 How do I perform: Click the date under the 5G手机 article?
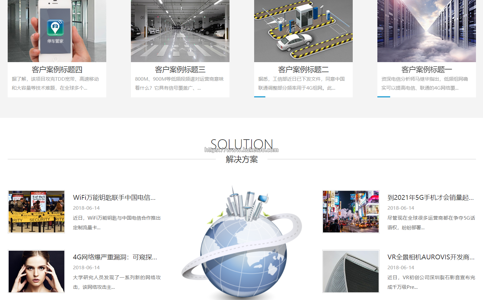(x=401, y=208)
